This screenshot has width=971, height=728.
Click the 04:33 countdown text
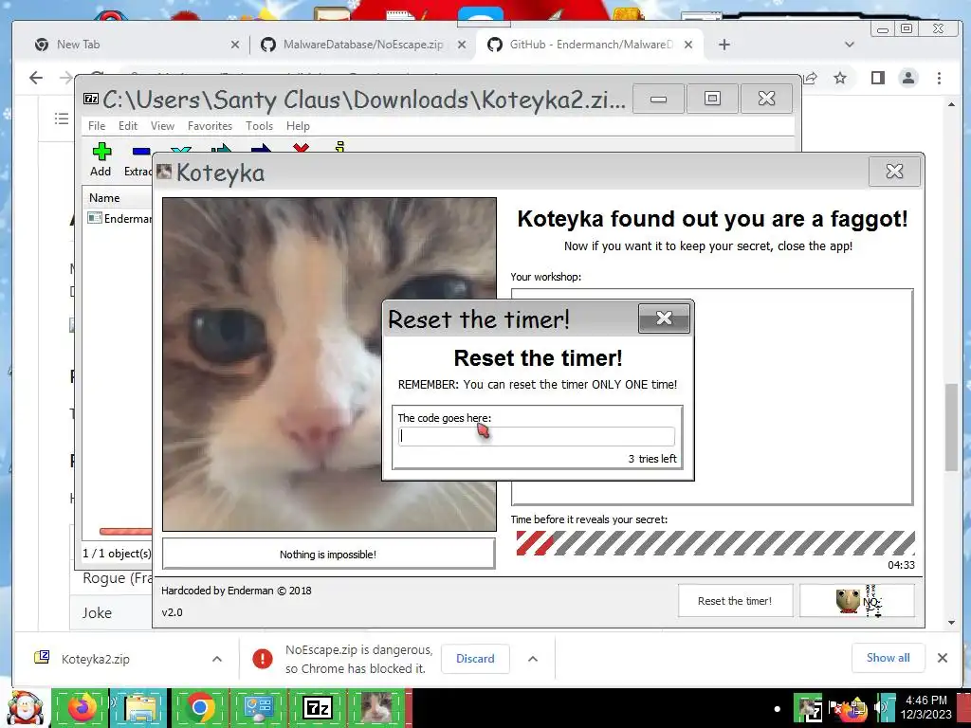[x=901, y=565]
